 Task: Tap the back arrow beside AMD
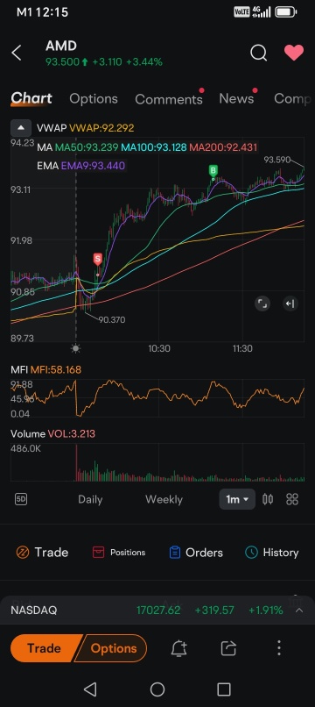click(17, 53)
